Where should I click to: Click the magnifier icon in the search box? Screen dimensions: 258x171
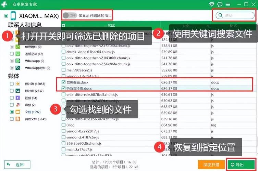coord(221,15)
